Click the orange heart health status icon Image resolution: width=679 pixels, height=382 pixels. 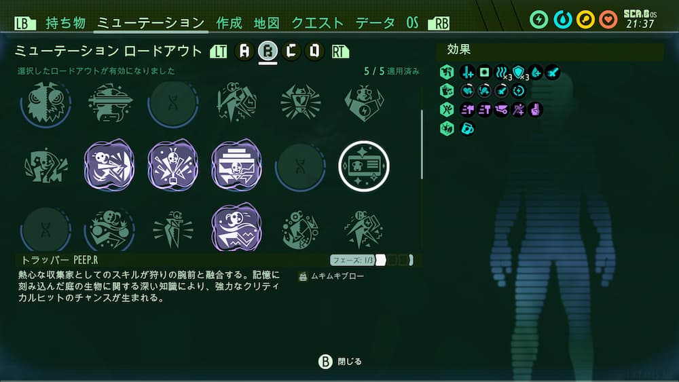(x=608, y=20)
